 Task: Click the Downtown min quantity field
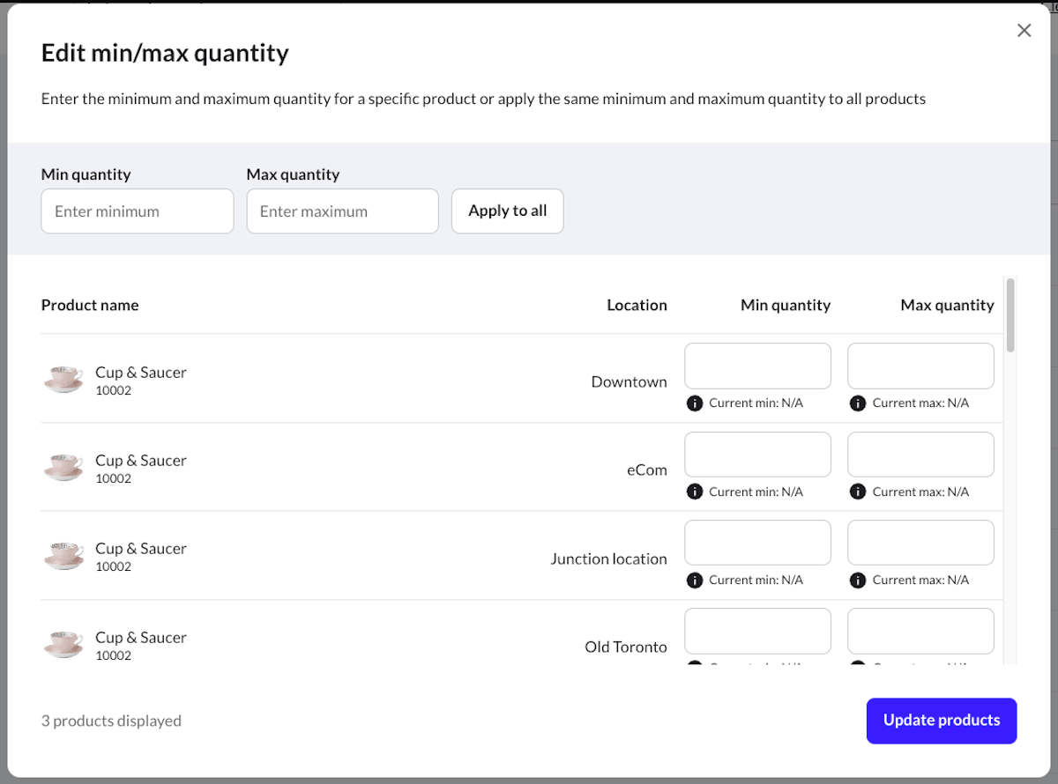758,366
